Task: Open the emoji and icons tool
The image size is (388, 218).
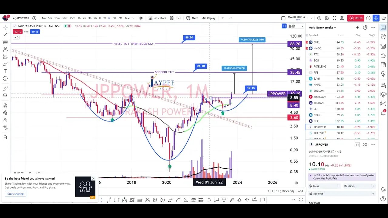Action: 5,78
